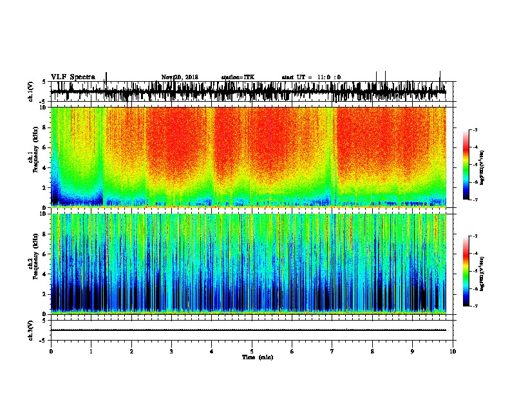This screenshot has width=510, height=394.
Task: Click the "-7" label on ch.1 colorbar
Action: (475, 200)
